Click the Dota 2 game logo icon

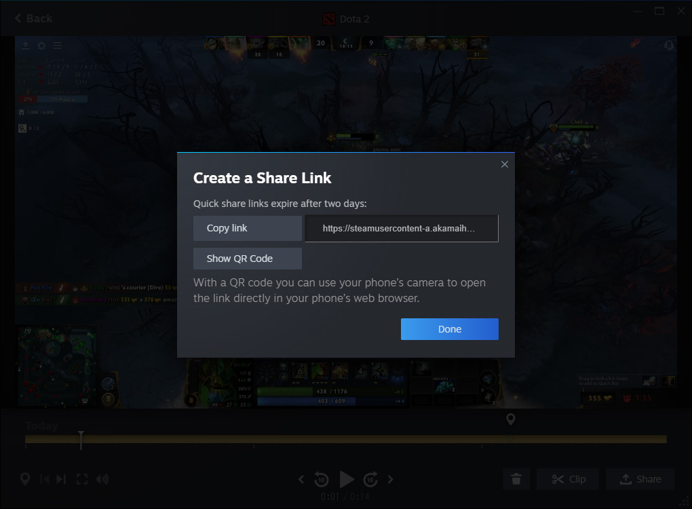tap(329, 19)
